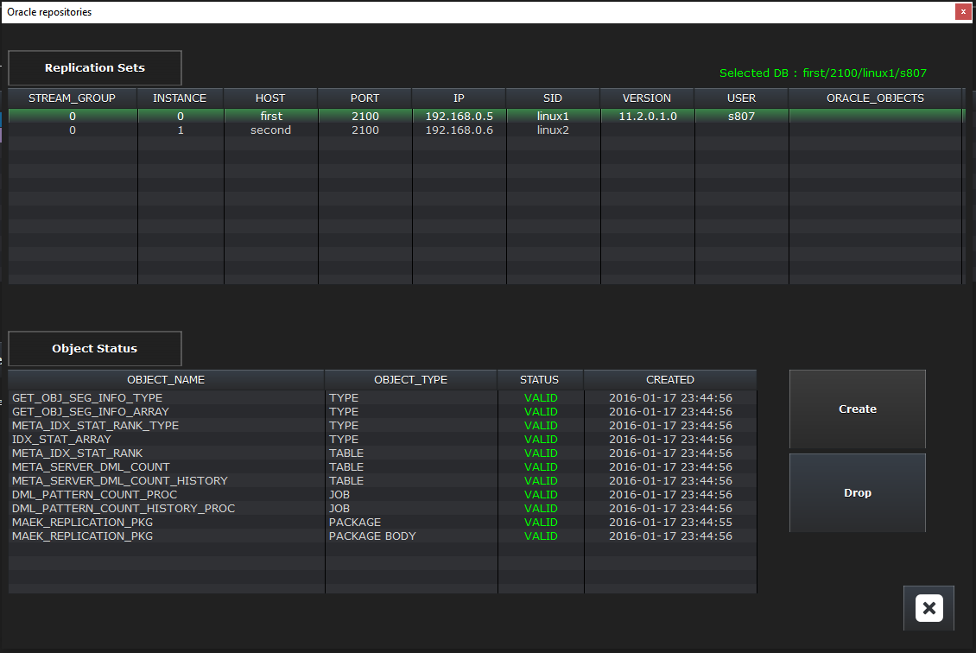
Task: Click the Drop button
Action: 857,492
